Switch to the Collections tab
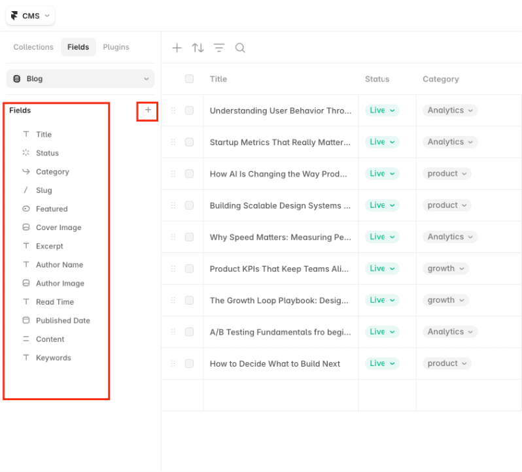 click(x=33, y=47)
